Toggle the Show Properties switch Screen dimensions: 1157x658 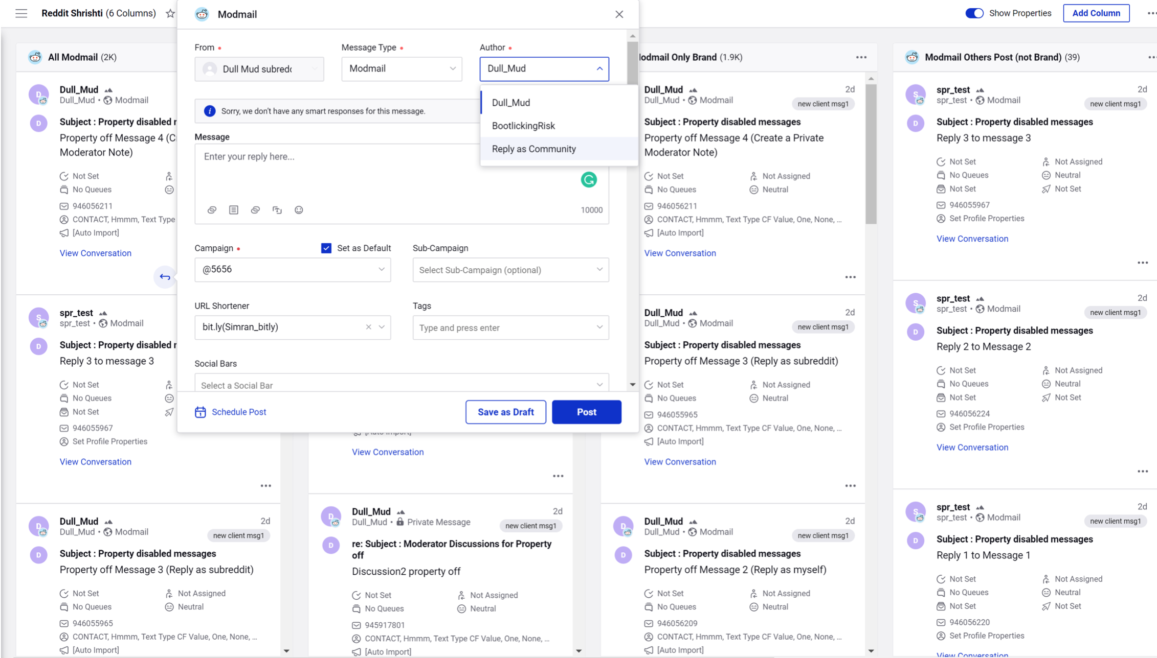(974, 13)
